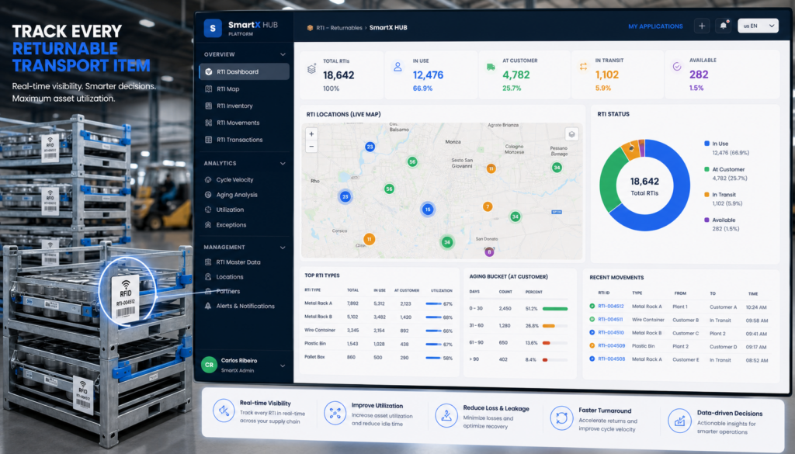Click the Reduce Loss & Leakage icon
The height and width of the screenshot is (454, 795).
click(x=446, y=415)
